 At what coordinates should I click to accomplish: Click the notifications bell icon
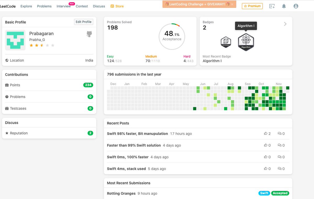click(284, 6)
